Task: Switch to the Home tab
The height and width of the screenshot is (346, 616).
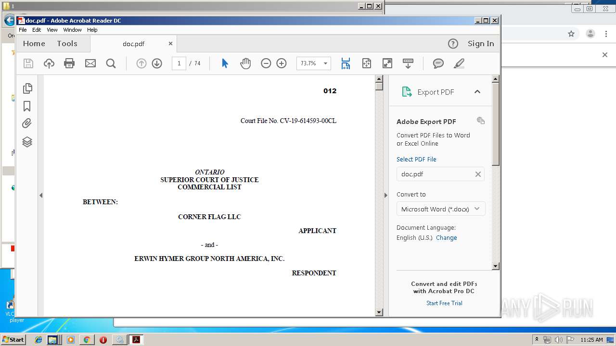Action: click(34, 43)
